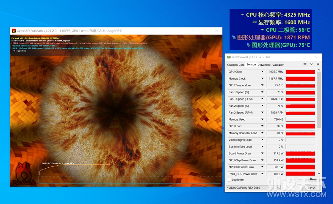This screenshot has width=333, height=204.
Task: Click the 1187.7 MHz Memory Clock value
Action: pyautogui.click(x=276, y=78)
